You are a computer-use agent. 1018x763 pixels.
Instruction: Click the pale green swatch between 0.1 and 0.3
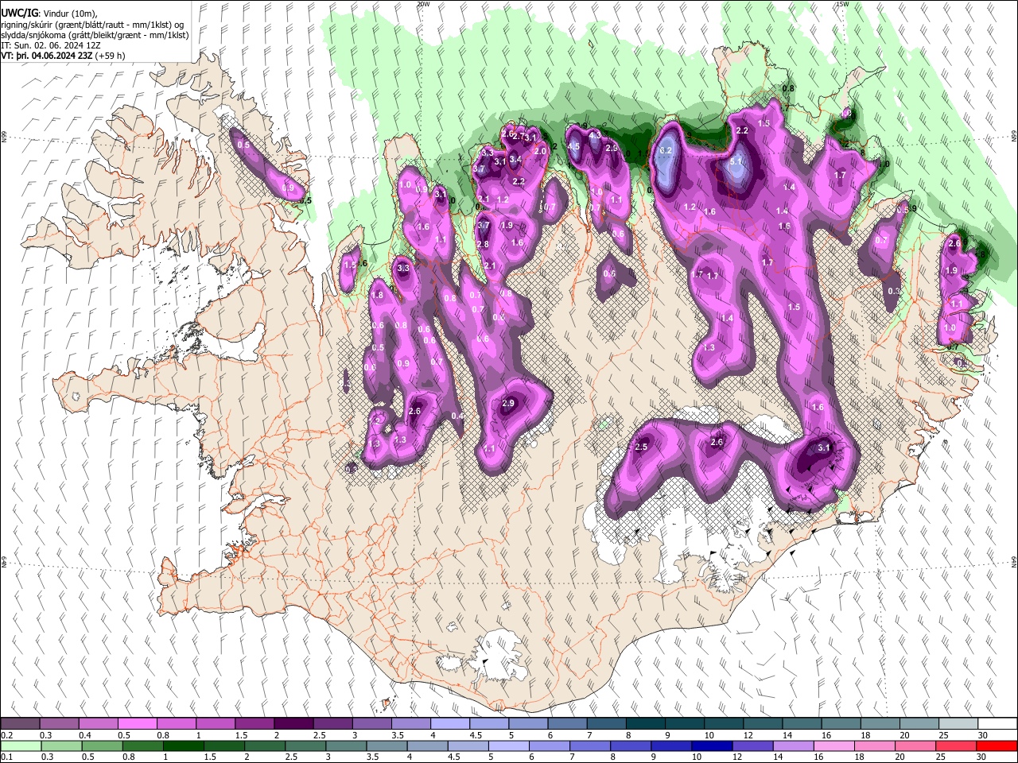tap(20, 746)
